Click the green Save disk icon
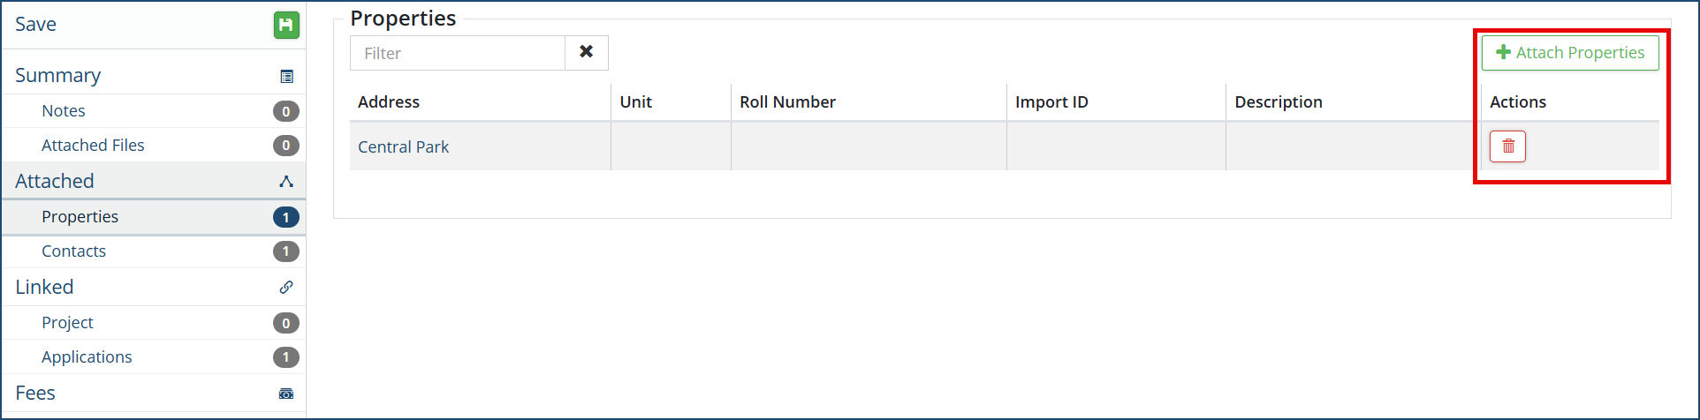1700x420 pixels. pyautogui.click(x=285, y=25)
